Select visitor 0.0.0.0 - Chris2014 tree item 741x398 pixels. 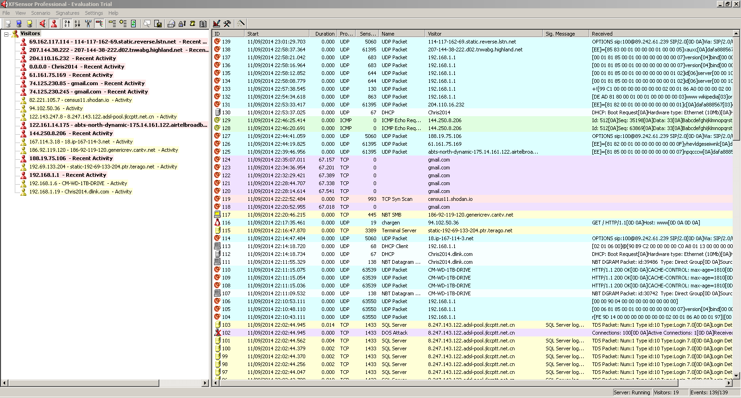coord(76,67)
